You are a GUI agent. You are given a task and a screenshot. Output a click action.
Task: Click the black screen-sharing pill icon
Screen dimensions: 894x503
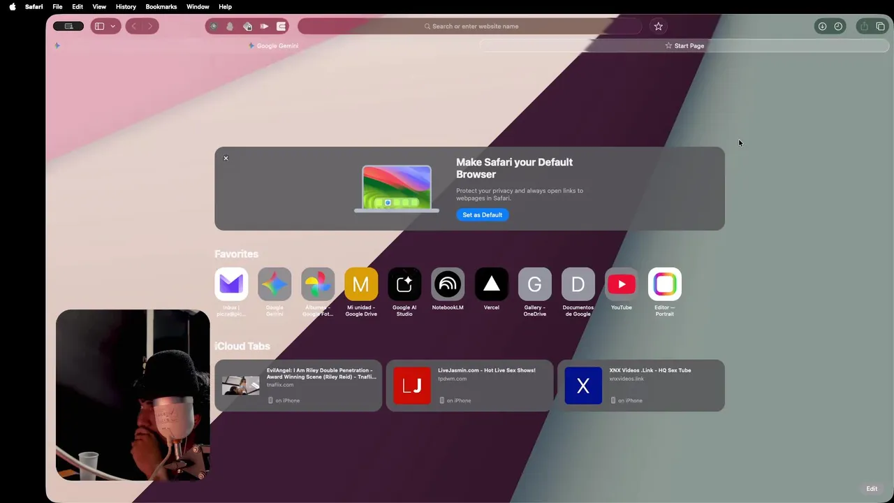coord(68,27)
